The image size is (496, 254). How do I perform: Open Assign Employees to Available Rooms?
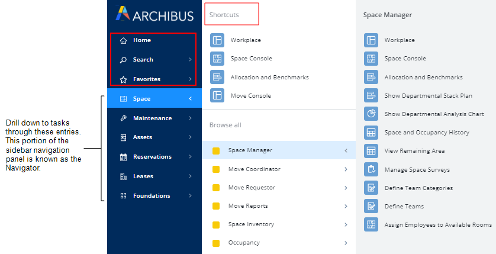tap(438, 224)
